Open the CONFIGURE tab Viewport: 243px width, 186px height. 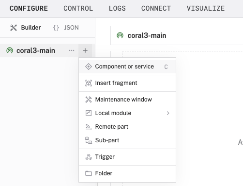pyautogui.click(x=29, y=8)
